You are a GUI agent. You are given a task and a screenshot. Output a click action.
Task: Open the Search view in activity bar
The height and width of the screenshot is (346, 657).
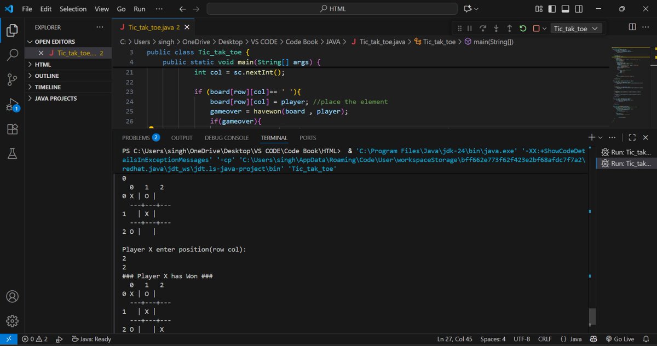[x=12, y=55]
